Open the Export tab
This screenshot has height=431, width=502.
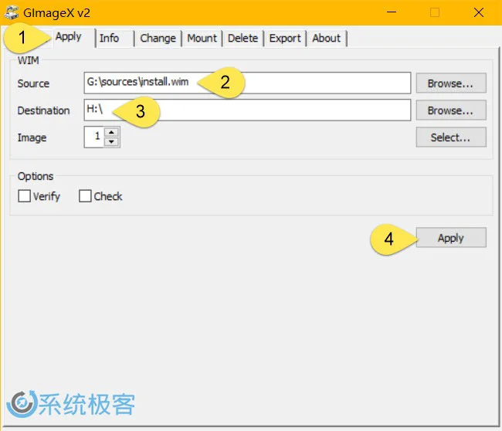pyautogui.click(x=285, y=39)
